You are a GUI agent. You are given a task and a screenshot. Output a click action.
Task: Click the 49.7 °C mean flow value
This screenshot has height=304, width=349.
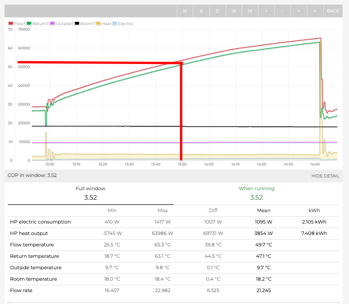pos(264,245)
